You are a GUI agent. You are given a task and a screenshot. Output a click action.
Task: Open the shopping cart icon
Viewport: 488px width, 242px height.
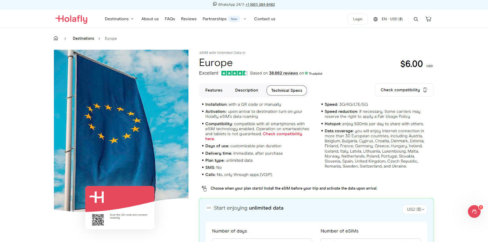[429, 19]
